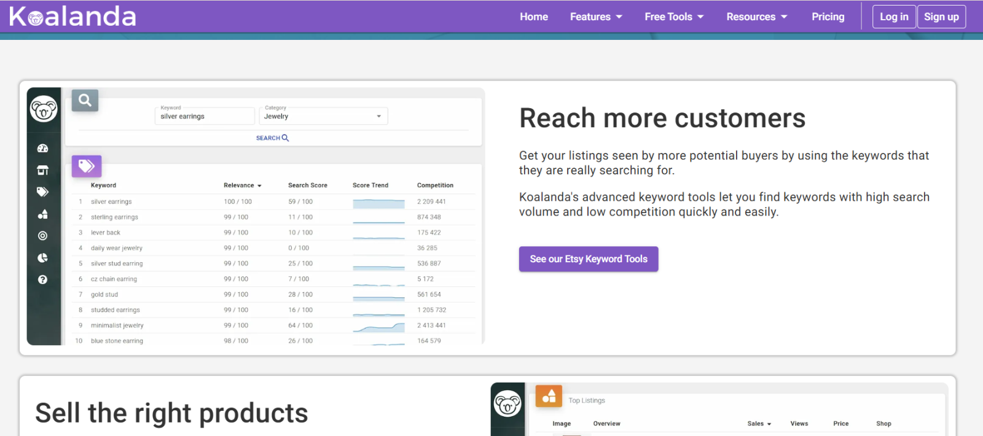Click the Price column header

click(x=841, y=424)
